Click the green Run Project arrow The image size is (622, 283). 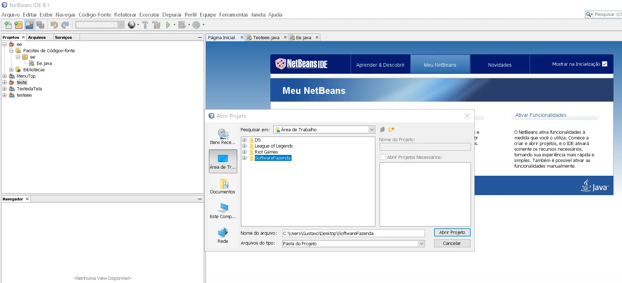coord(168,25)
